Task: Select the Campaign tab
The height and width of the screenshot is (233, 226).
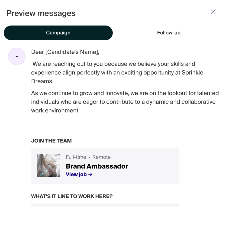Action: [58, 33]
